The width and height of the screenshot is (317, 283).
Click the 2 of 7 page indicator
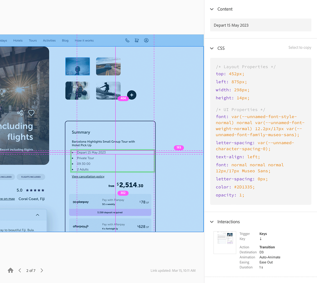pyautogui.click(x=31, y=270)
